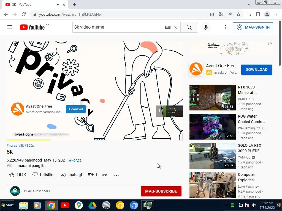The image size is (282, 211).
Task: Close the 8K - YouTube tab
Action: pyautogui.click(x=64, y=5)
